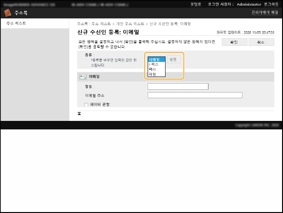Viewport: 283px width, 213px height.
Task: Click the 명칭 name input field
Action: [178, 86]
